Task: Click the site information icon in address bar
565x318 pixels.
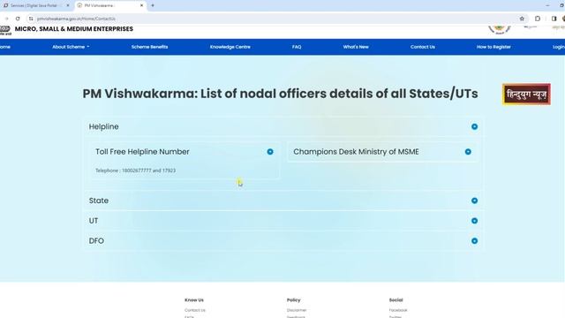Action: 31,19
